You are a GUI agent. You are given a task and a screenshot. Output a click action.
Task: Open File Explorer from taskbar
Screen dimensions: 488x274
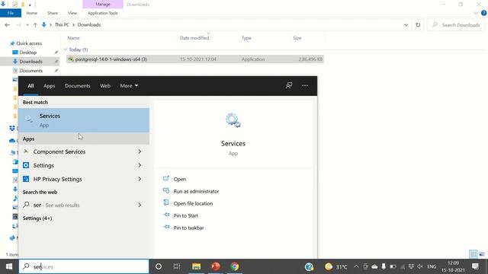196,266
